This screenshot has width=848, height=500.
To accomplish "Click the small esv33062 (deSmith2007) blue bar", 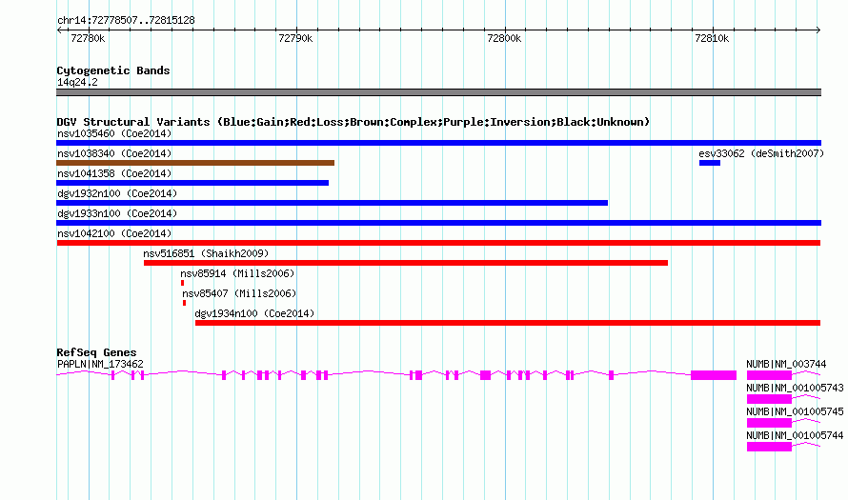I will [x=710, y=163].
